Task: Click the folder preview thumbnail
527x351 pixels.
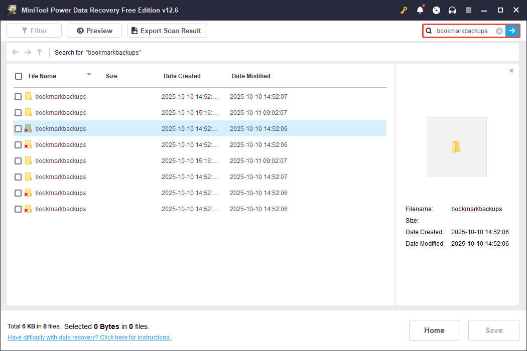Action: 457,146
